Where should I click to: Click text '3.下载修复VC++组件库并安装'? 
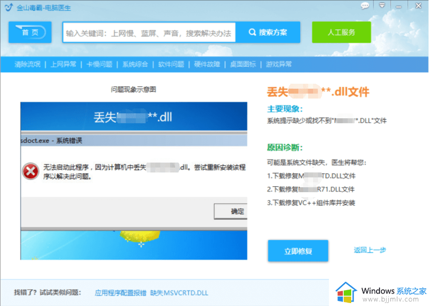coord(311,203)
